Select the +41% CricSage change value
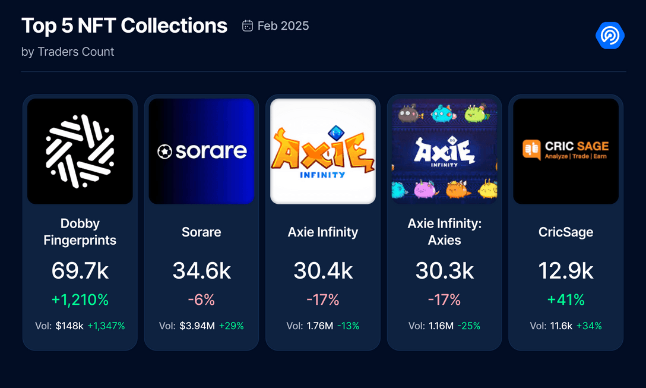Viewport: 646px width, 388px height. pyautogui.click(x=566, y=300)
